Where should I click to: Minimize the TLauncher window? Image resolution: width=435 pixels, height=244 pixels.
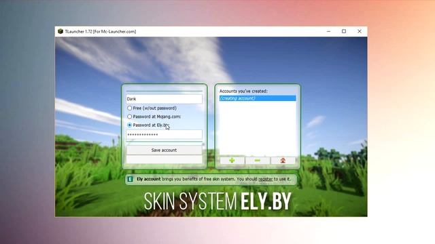click(329, 31)
